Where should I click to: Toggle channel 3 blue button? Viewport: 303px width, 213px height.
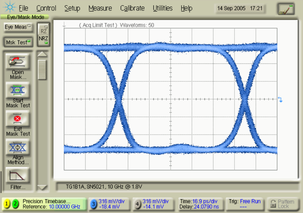93,204
